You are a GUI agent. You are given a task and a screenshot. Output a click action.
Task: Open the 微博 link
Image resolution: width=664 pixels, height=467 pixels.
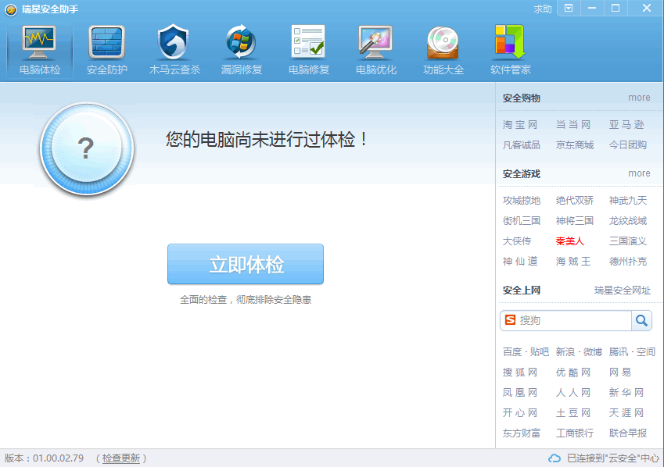click(592, 352)
